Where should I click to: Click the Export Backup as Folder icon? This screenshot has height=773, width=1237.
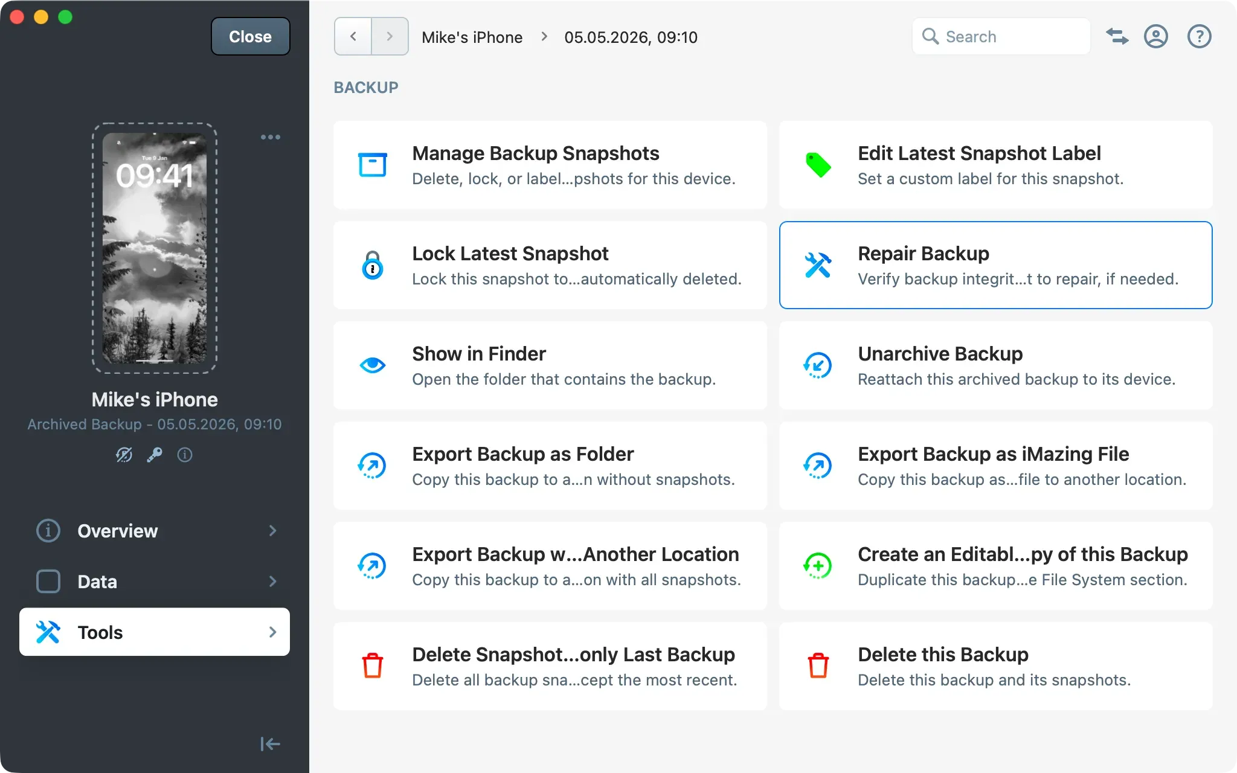click(372, 466)
